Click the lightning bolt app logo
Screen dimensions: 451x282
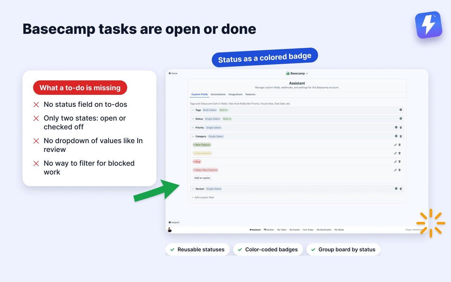(x=428, y=25)
